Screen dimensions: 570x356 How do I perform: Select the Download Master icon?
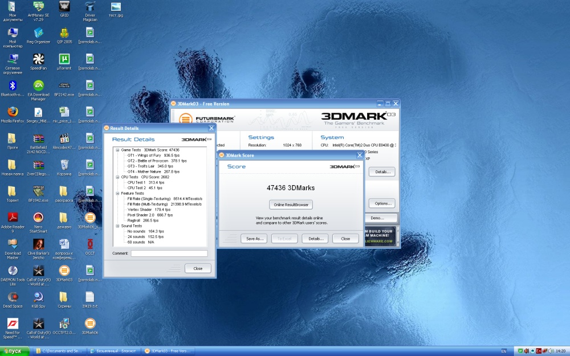click(13, 249)
